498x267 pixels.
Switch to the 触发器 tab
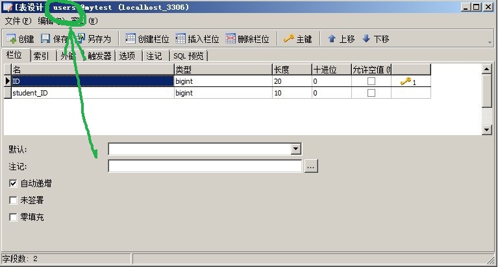pyautogui.click(x=99, y=56)
